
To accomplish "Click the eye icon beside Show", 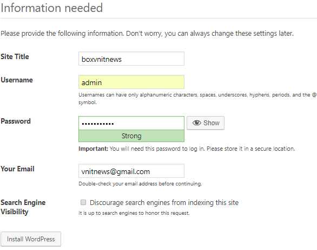I will (x=196, y=123).
